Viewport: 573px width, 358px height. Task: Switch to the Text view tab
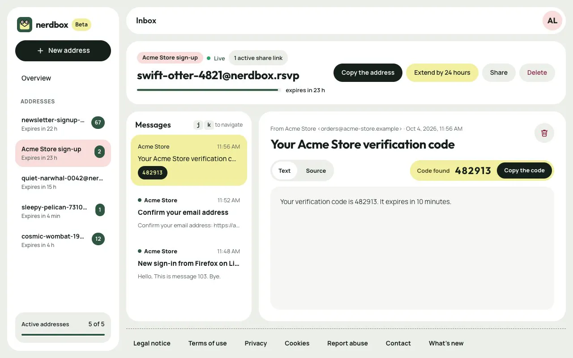(x=284, y=170)
